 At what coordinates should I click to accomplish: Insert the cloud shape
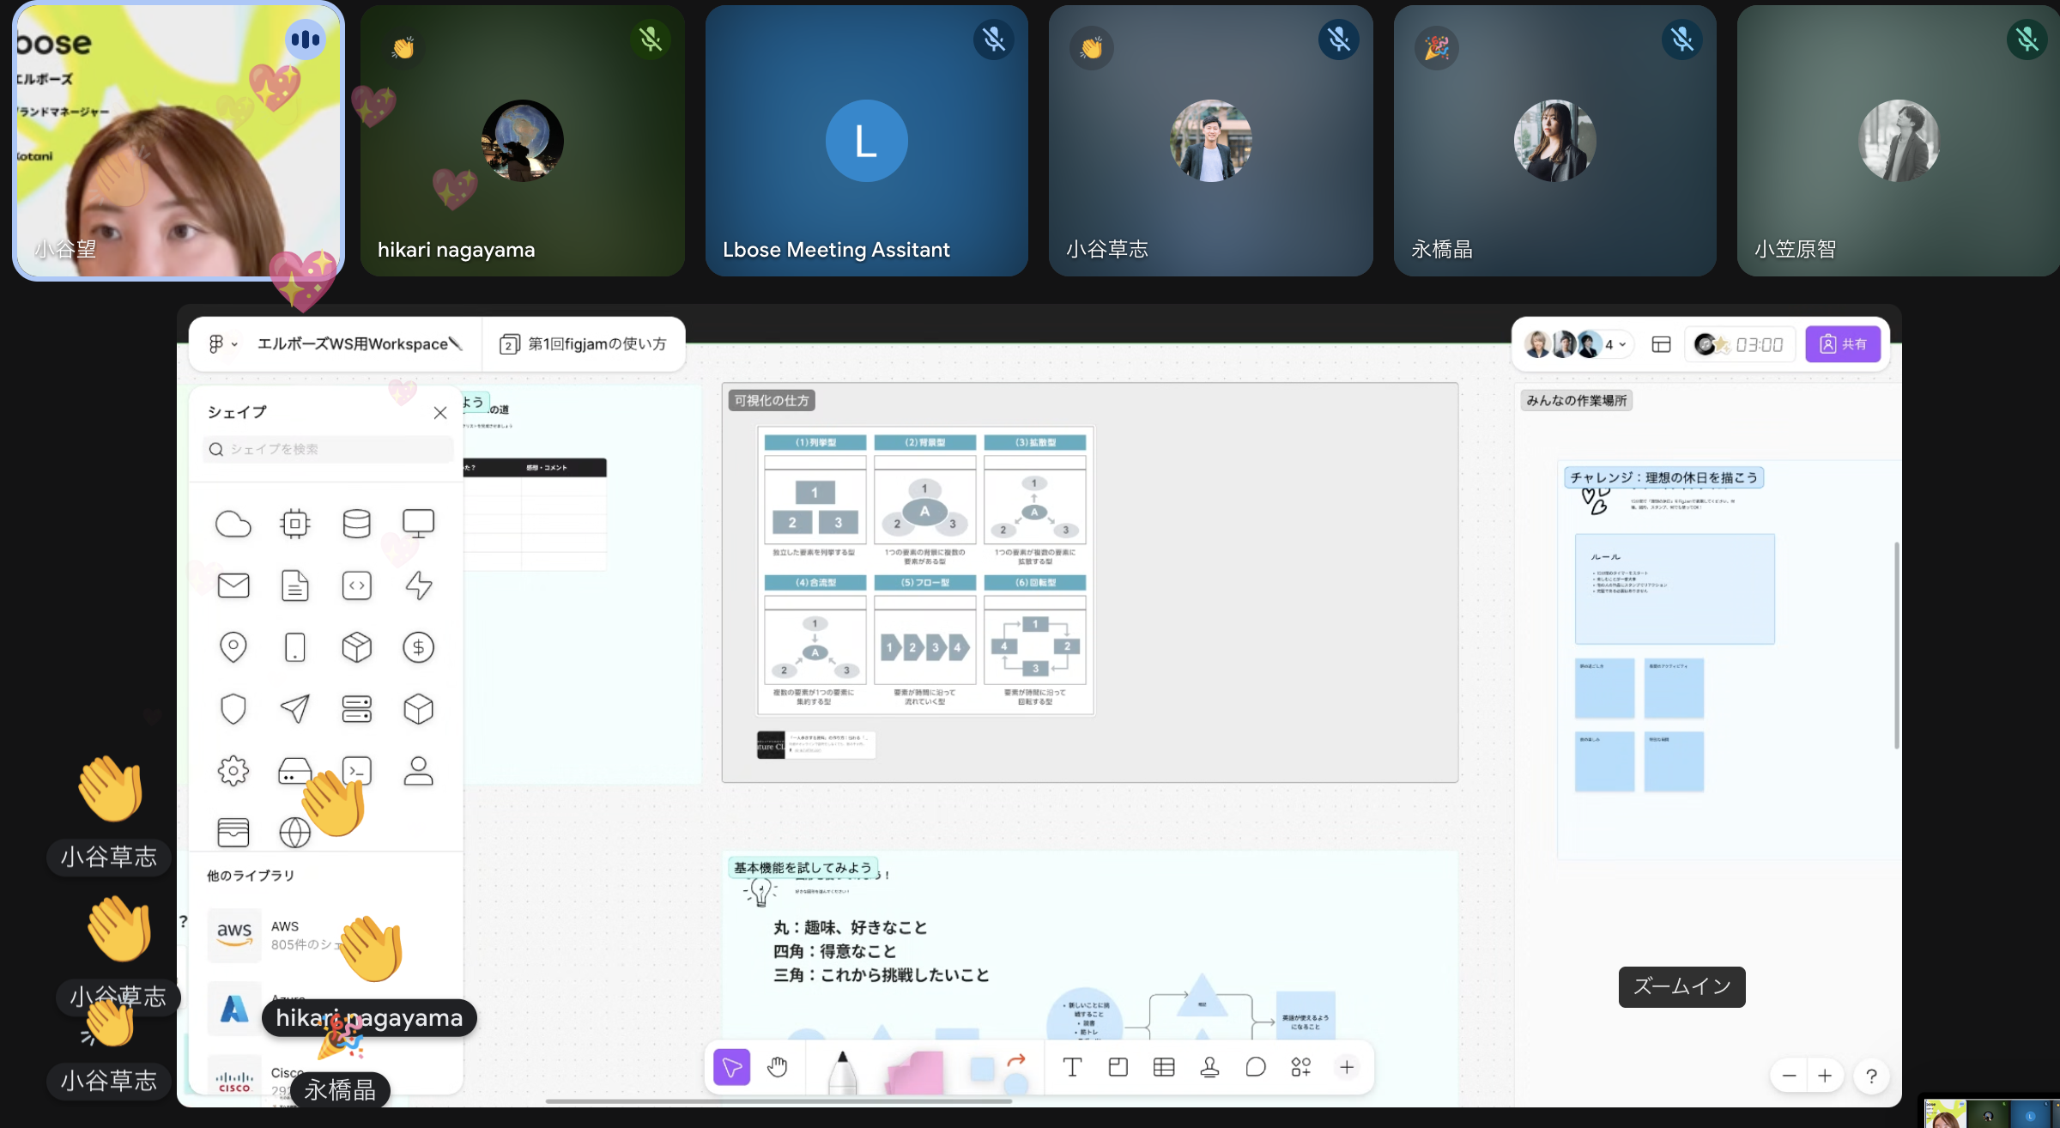(233, 524)
